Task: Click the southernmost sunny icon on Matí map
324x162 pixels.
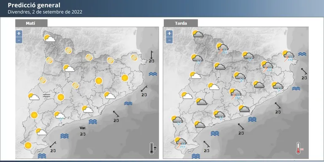Action: coord(28,145)
